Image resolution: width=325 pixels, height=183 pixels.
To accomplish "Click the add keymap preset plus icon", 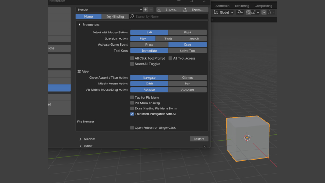I will 145,9.
